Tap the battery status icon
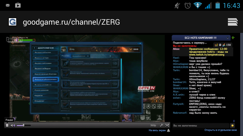The height and width of the screenshot is (136, 243). 218,5
